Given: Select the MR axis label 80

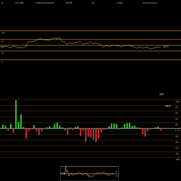Looking at the screenshot, I should click(177, 108).
